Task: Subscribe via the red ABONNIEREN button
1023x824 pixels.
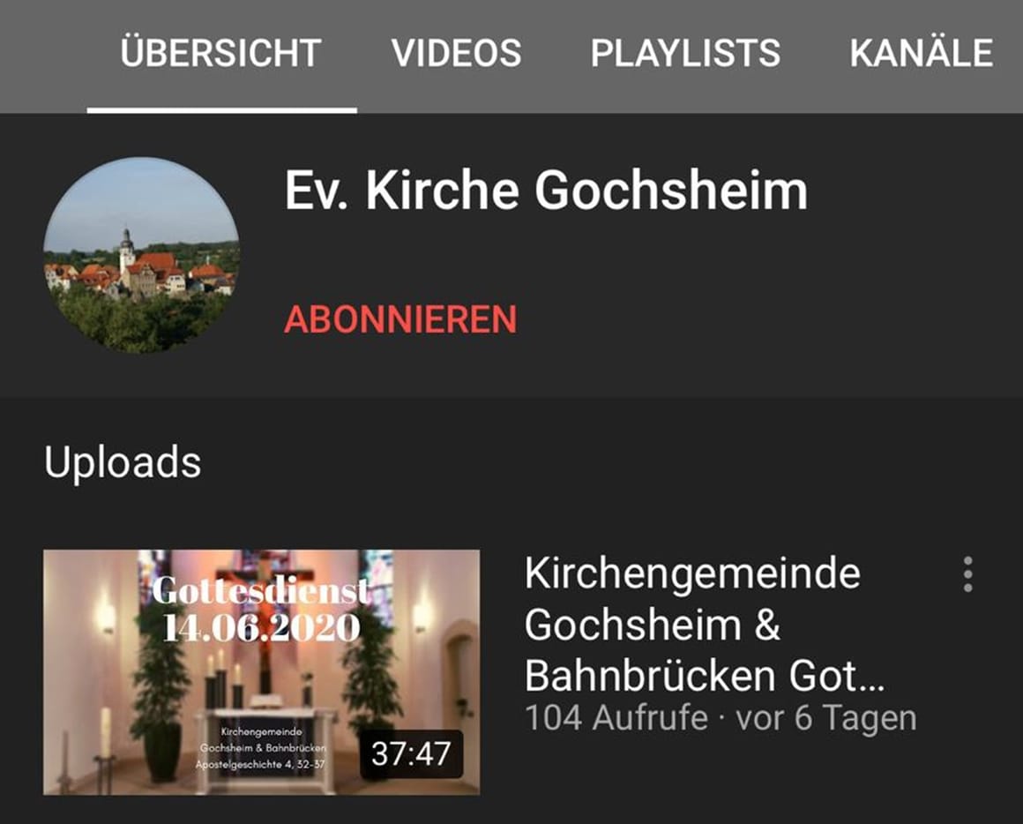Action: coord(400,319)
